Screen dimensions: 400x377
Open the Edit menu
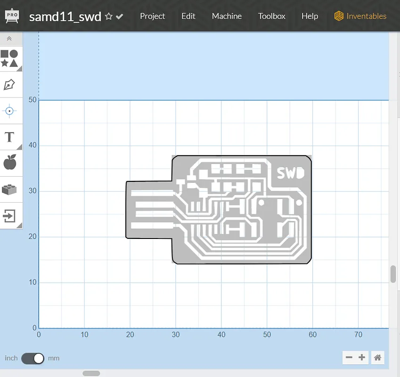[188, 16]
